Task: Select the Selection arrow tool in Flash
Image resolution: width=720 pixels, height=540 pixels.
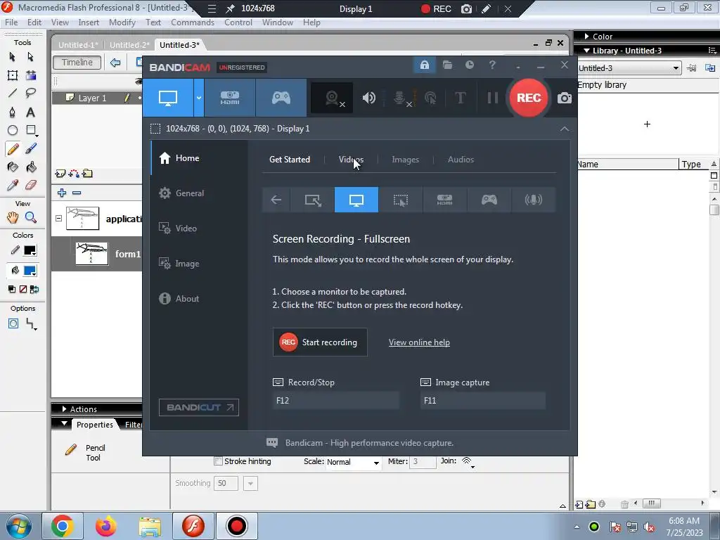Action: 13,56
